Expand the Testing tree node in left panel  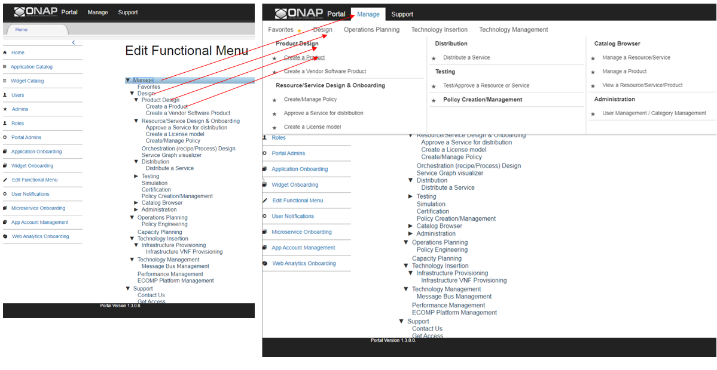(x=136, y=176)
